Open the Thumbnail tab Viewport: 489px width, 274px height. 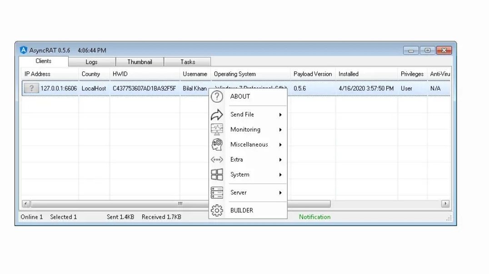(x=140, y=62)
